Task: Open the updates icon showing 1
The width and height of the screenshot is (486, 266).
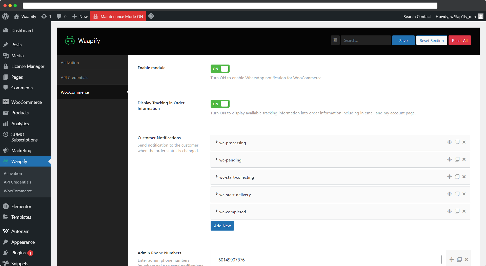Action: click(x=46, y=16)
